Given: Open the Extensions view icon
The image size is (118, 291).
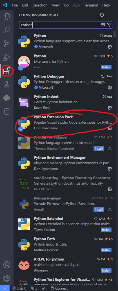Looking at the screenshot, I should point(7,71).
